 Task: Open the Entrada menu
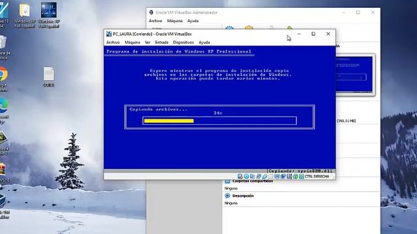(x=162, y=42)
